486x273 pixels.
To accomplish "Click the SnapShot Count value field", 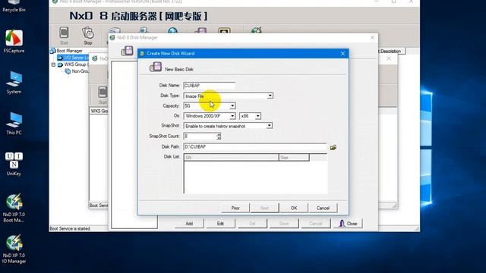I will [200, 136].
